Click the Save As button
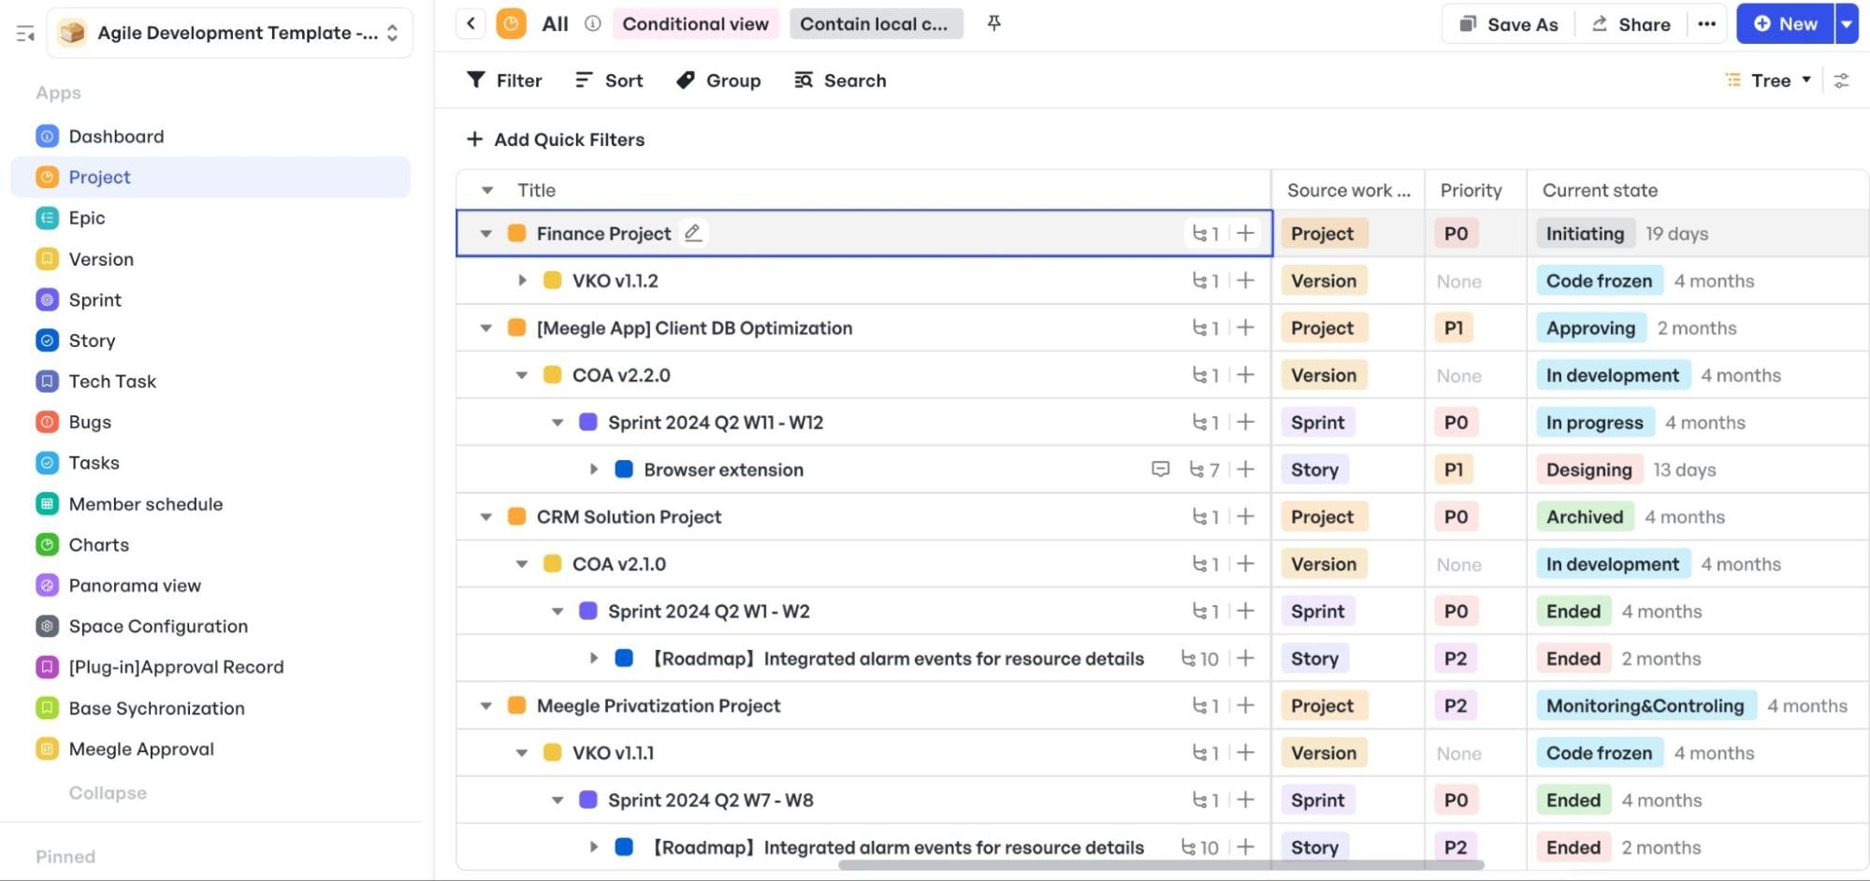The image size is (1870, 881). [1509, 24]
